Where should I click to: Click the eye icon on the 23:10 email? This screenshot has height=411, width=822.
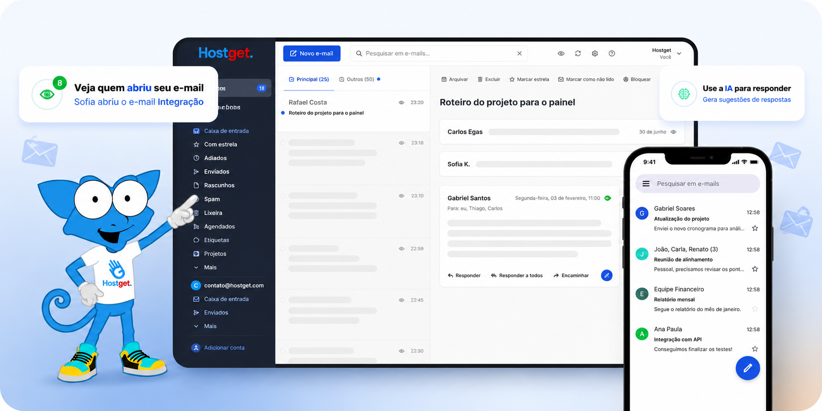tap(401, 196)
